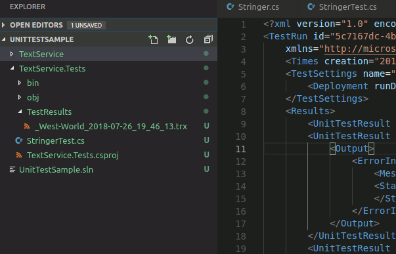This screenshot has width=396, height=254.
Task: Expand the obj folder arrow
Action: point(20,97)
